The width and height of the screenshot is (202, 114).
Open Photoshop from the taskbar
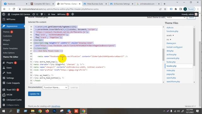[55, 111]
